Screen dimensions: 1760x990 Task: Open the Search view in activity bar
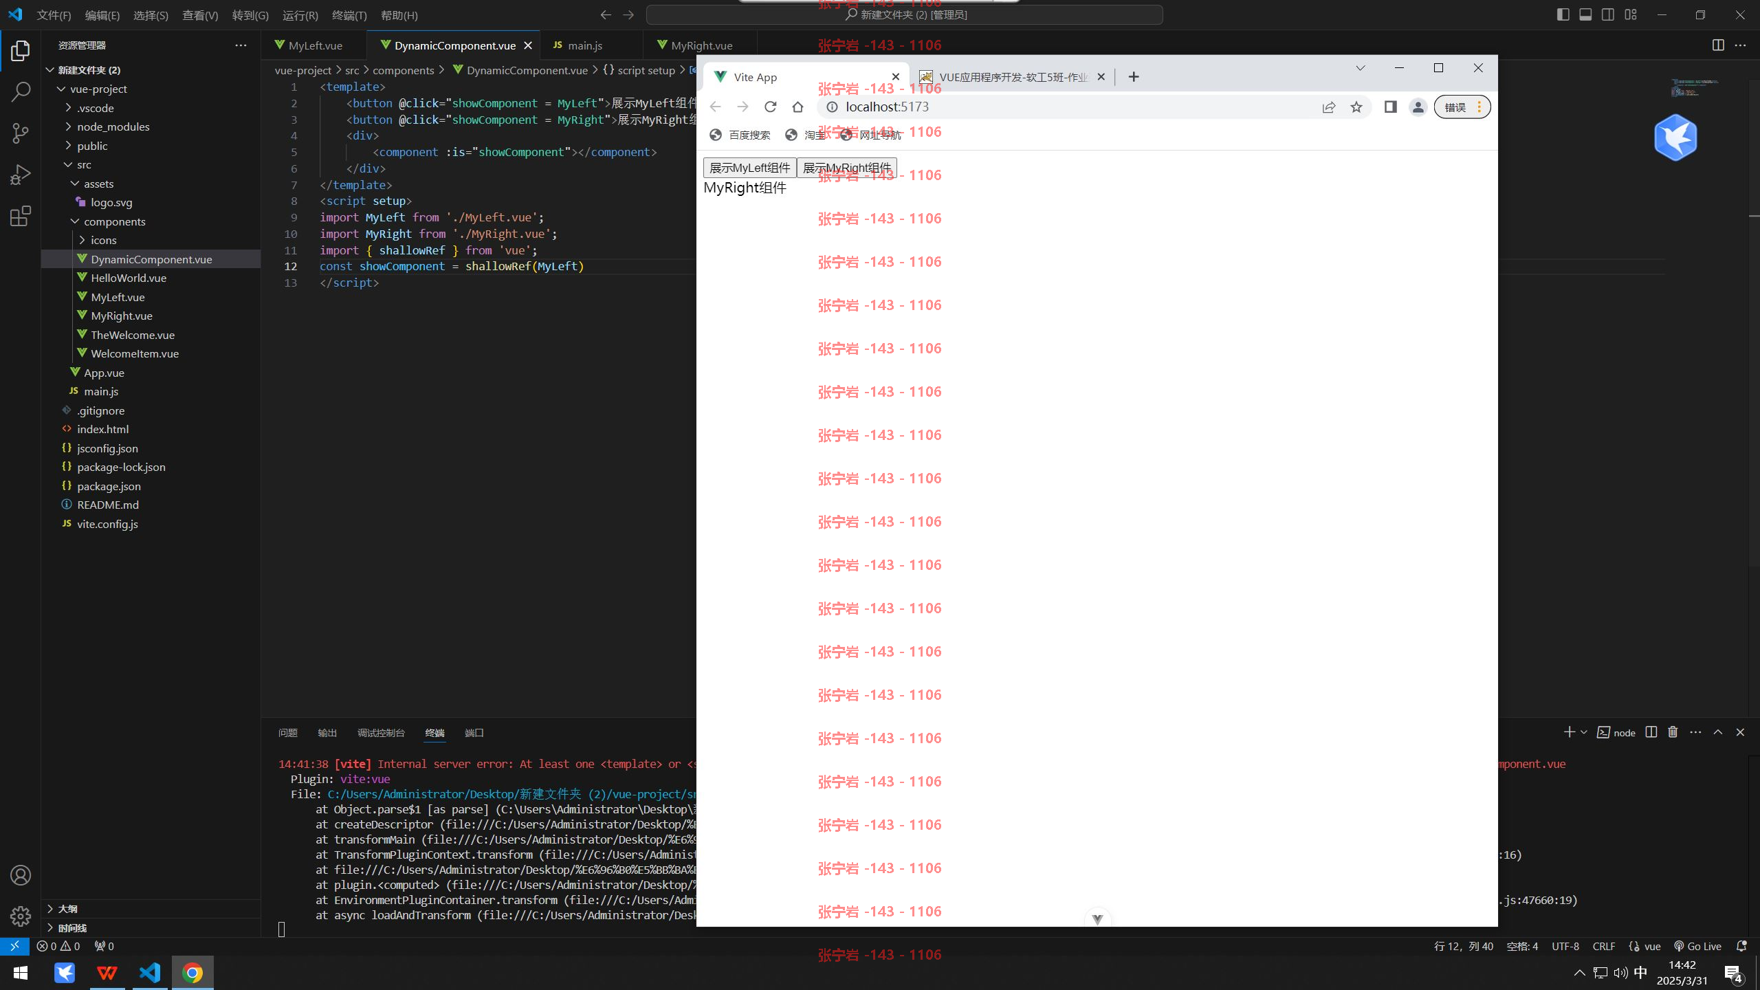click(21, 91)
